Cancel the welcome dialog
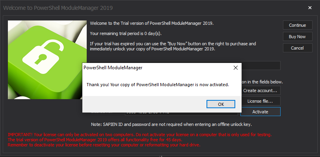The height and width of the screenshot is (157, 320). tap(298, 48)
